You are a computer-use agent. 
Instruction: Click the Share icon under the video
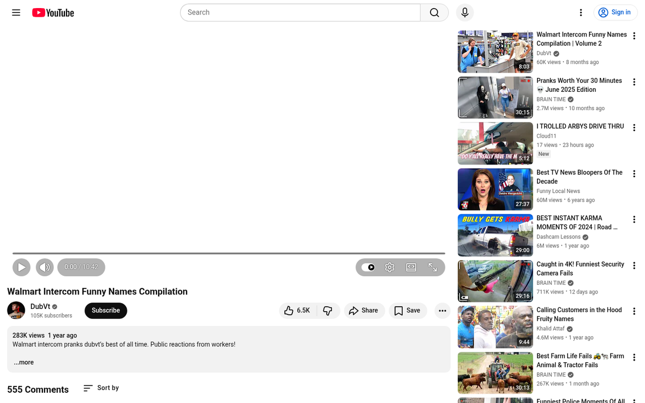[364, 311]
